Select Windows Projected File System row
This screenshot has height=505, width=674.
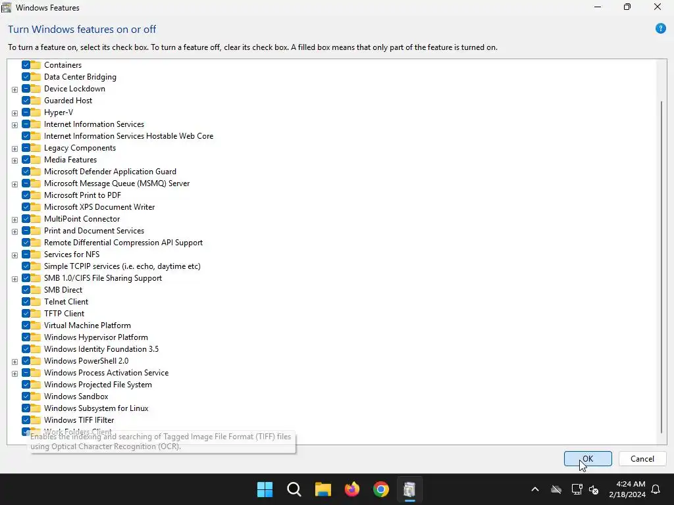click(97, 385)
